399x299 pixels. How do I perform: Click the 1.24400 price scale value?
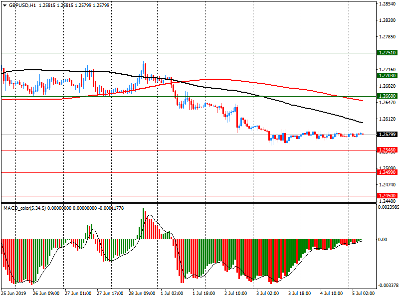click(388, 201)
